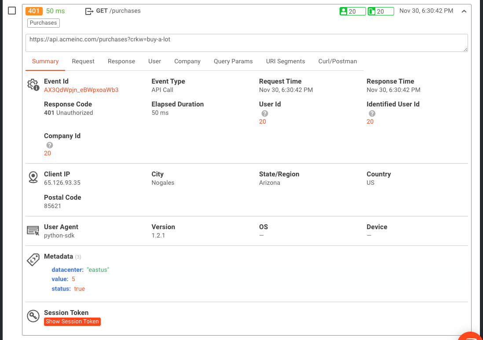Collapse the event details chevron
The width and height of the screenshot is (483, 340).
pos(464,11)
